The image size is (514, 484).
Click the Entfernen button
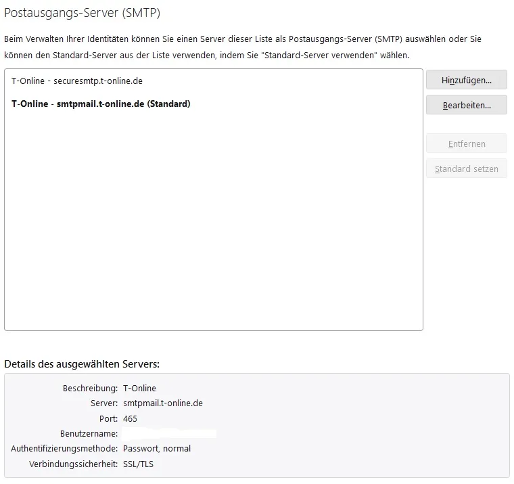(466, 144)
